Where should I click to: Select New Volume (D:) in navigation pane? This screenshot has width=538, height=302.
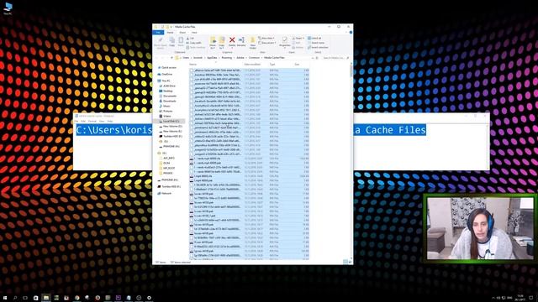coord(171,127)
